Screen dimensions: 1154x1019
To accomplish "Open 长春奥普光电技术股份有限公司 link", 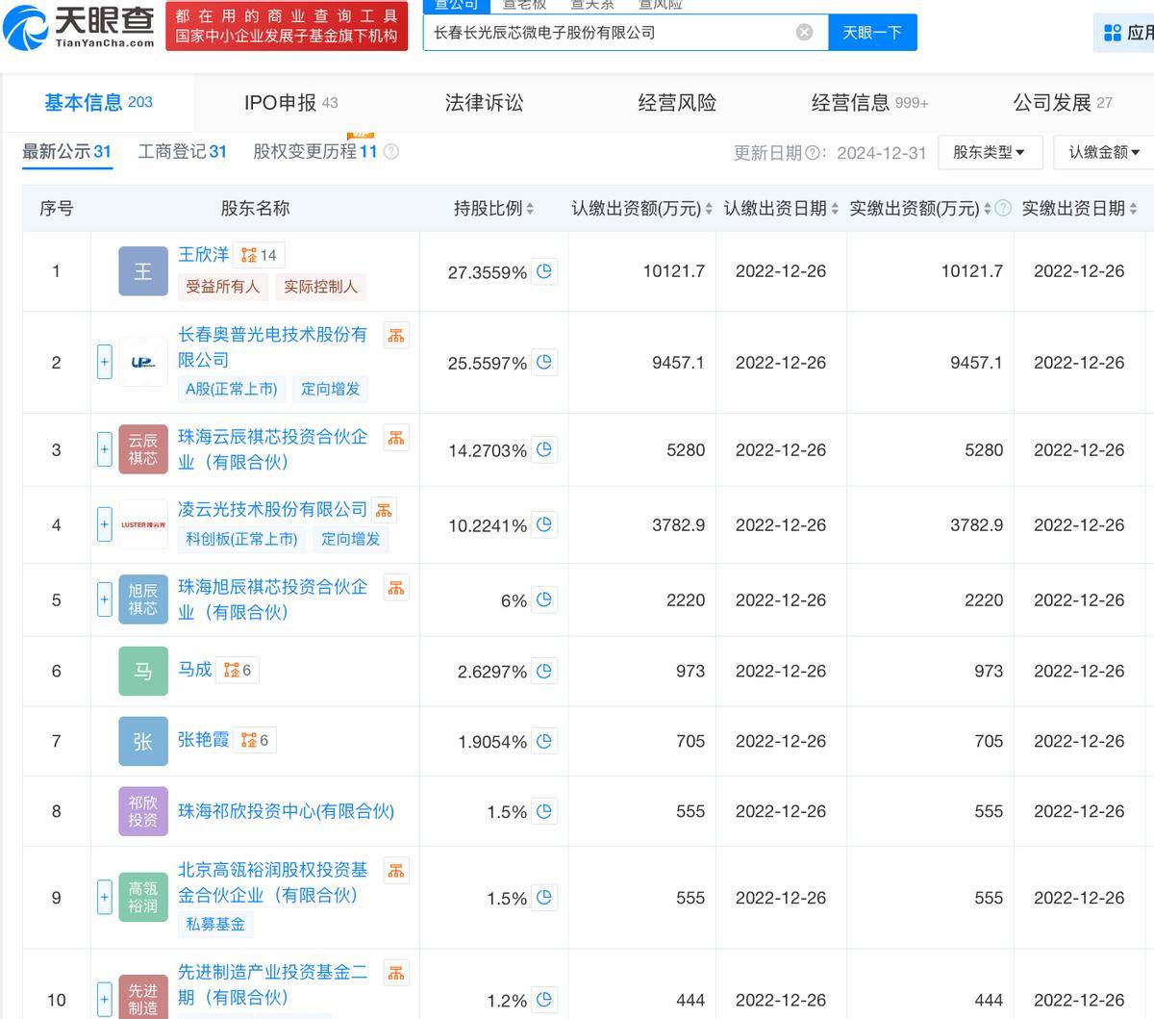I will click(x=272, y=347).
